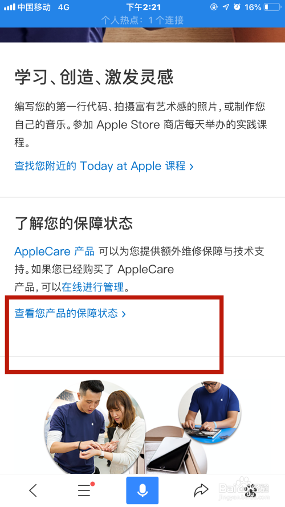Viewport: 285px width, 507px height.
Task: Open the AppleCare 产品 link
Action: (54, 251)
